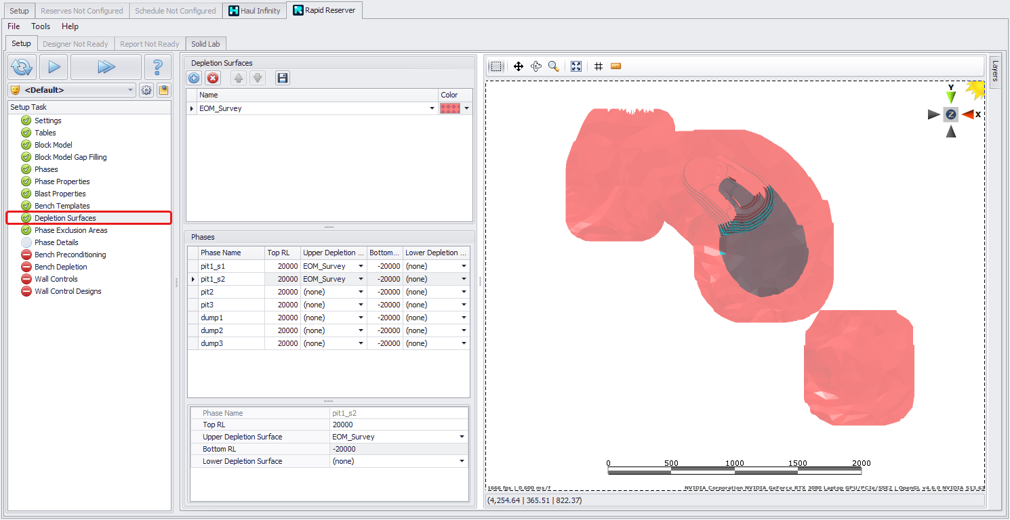Toggle the grid display in the viewport
Screen dimensions: 1010x520
[599, 66]
